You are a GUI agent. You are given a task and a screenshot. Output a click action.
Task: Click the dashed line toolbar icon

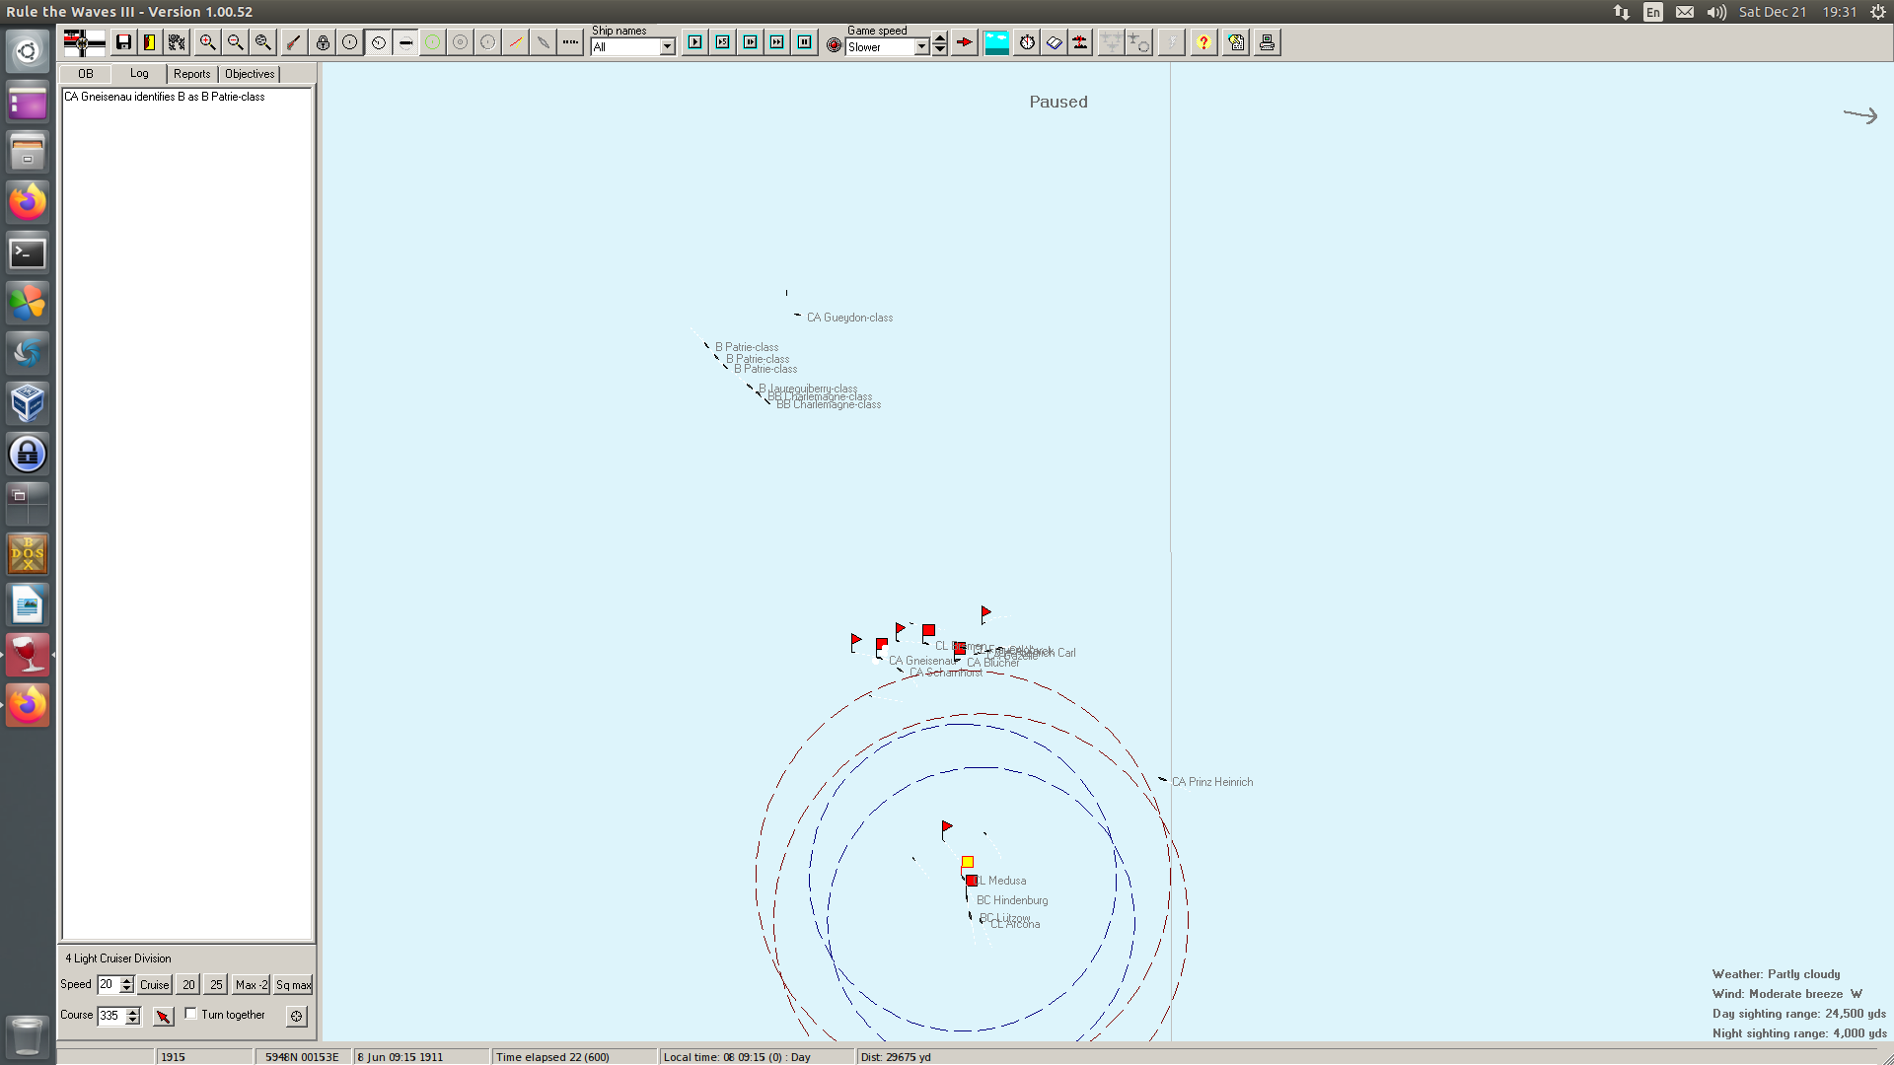(x=571, y=42)
